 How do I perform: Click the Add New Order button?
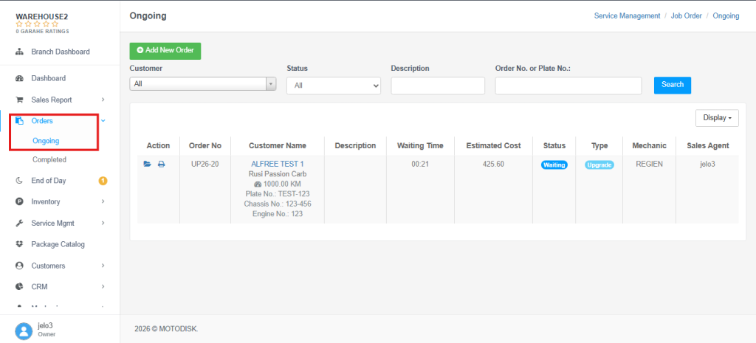165,50
